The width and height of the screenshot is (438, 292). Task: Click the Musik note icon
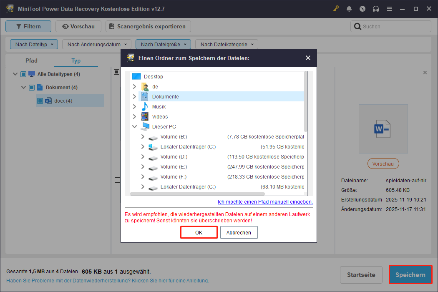(x=145, y=106)
